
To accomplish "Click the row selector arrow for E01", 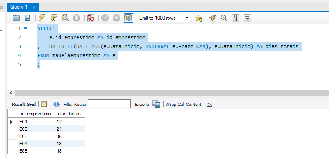I will [x=12, y=122].
